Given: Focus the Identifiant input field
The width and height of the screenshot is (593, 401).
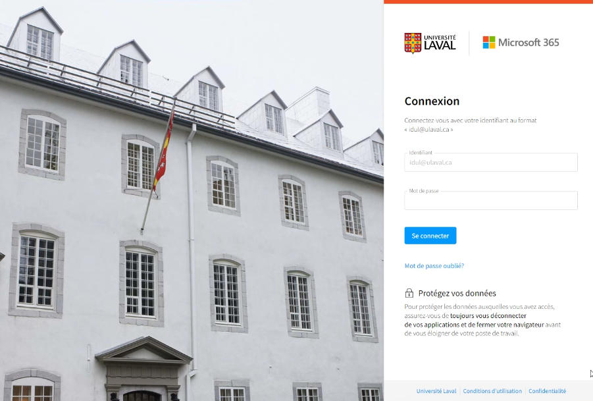Looking at the screenshot, I should [x=490, y=162].
